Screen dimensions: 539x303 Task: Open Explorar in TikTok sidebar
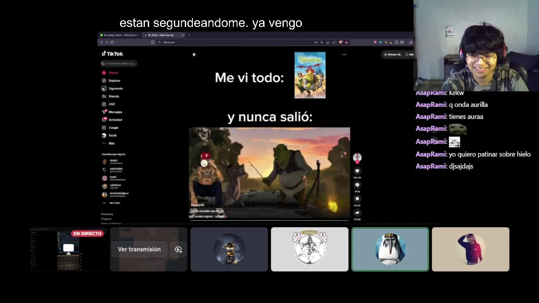click(112, 80)
